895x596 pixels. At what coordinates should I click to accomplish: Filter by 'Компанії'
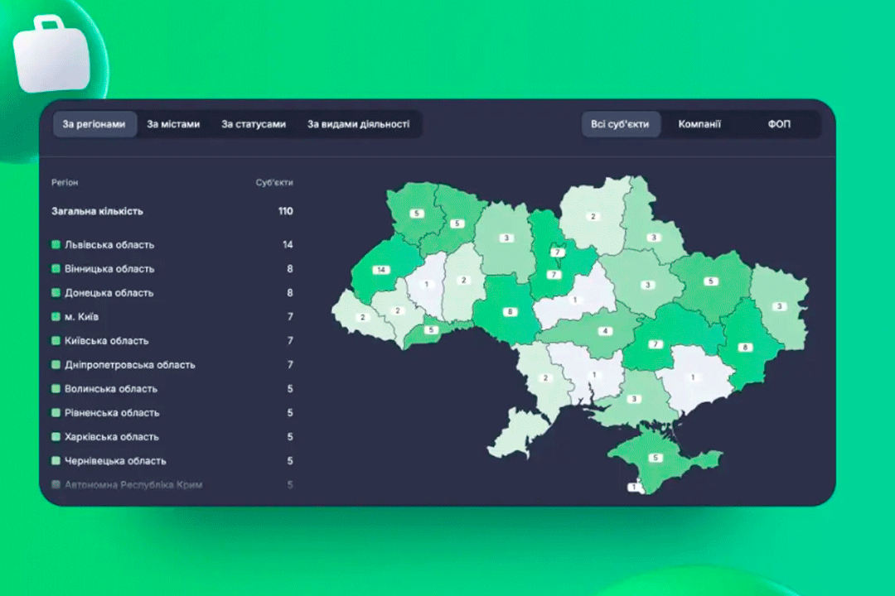coord(699,124)
